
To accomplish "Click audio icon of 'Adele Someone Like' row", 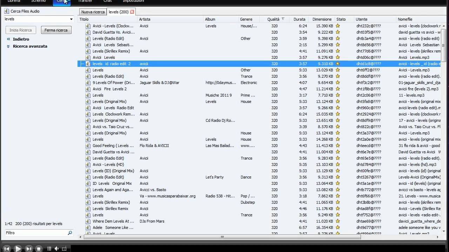I will 88,227.
